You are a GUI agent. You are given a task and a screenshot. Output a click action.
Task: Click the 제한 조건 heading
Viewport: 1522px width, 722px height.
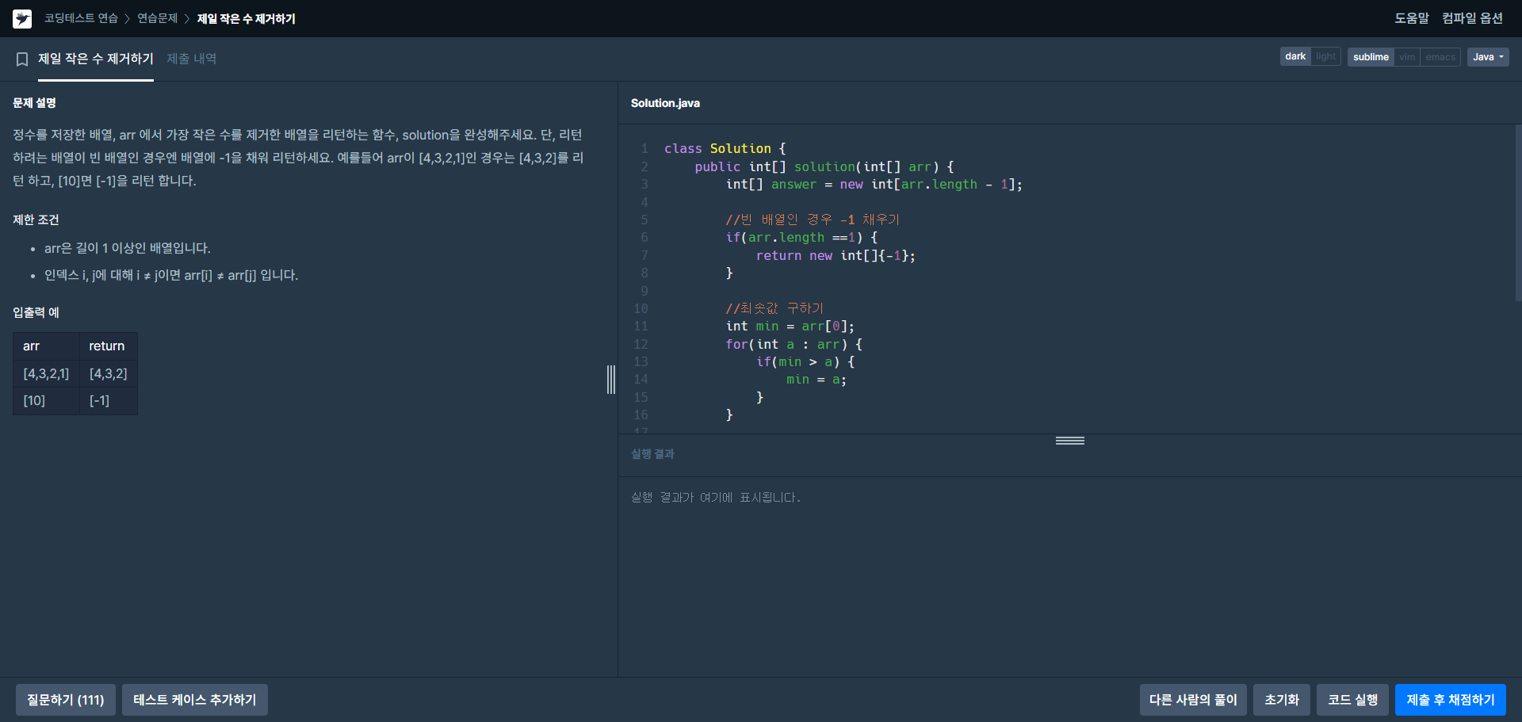tap(36, 220)
